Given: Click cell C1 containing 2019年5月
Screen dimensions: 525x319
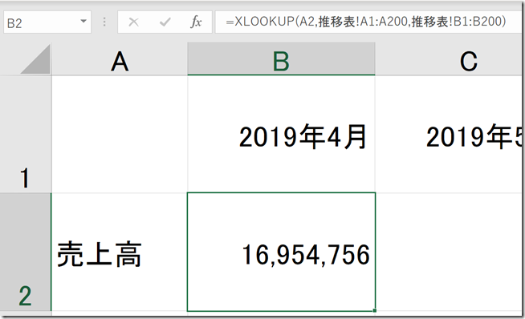Looking at the screenshot, I should 449,134.
